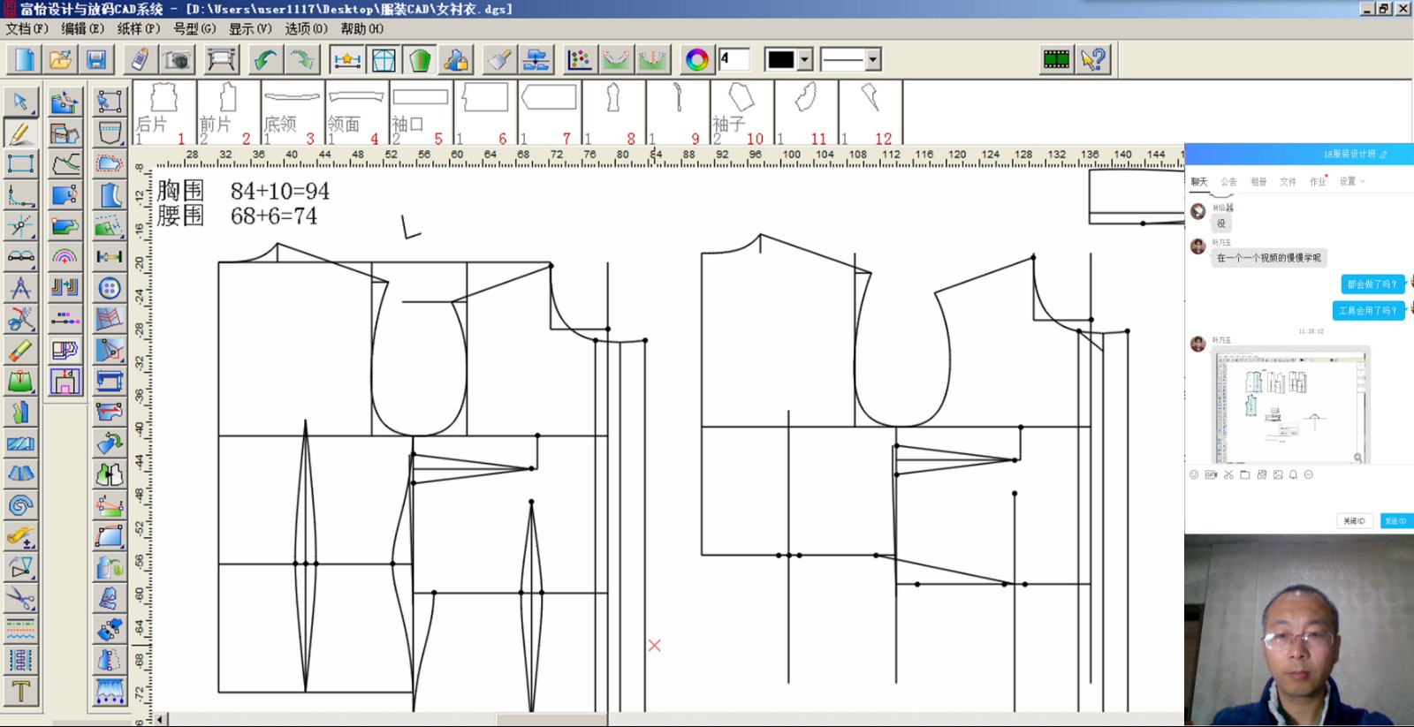Click the Save file toolbar icon
The image size is (1414, 727).
pyautogui.click(x=96, y=60)
